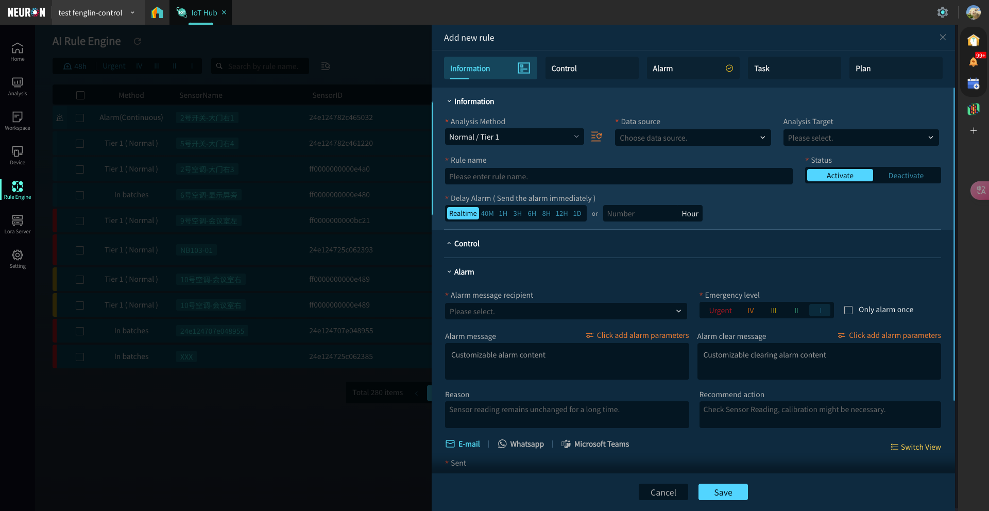
Task: Click the Cancel button
Action: (663, 492)
